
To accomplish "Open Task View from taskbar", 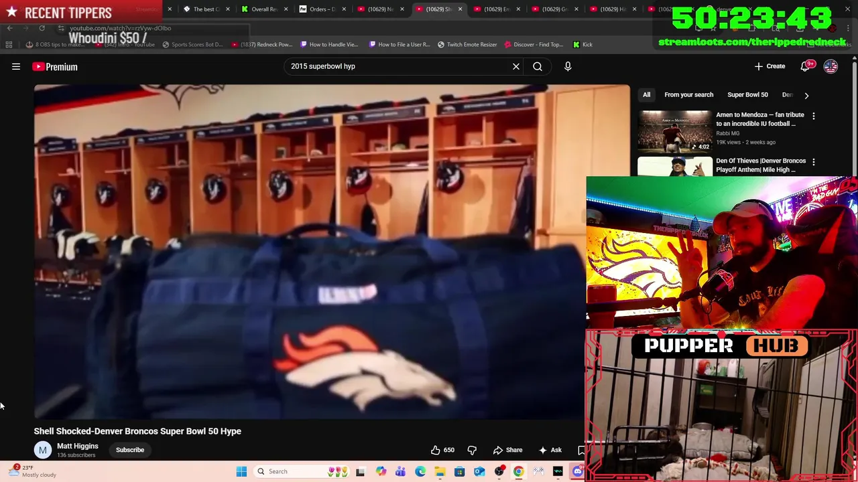I will tap(360, 471).
